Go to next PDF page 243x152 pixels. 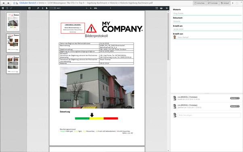(47, 8)
